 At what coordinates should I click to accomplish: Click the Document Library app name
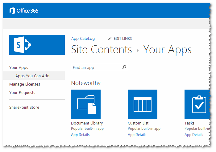(x=87, y=123)
